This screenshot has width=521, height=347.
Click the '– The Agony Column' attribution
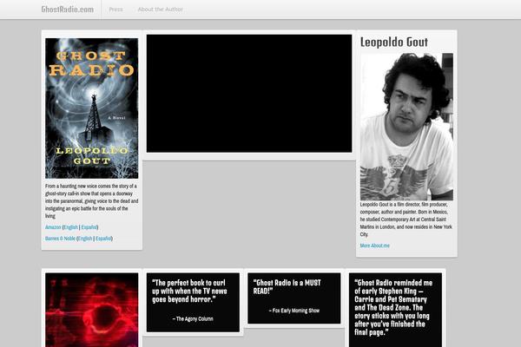pyautogui.click(x=193, y=318)
